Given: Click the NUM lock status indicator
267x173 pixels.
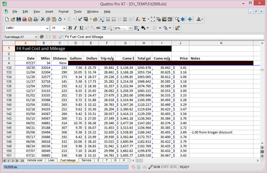Looking at the screenshot, I should click(x=157, y=167).
